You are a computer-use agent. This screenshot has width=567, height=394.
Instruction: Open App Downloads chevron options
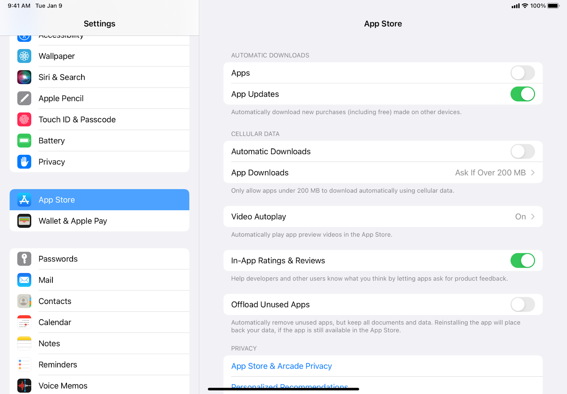point(533,173)
